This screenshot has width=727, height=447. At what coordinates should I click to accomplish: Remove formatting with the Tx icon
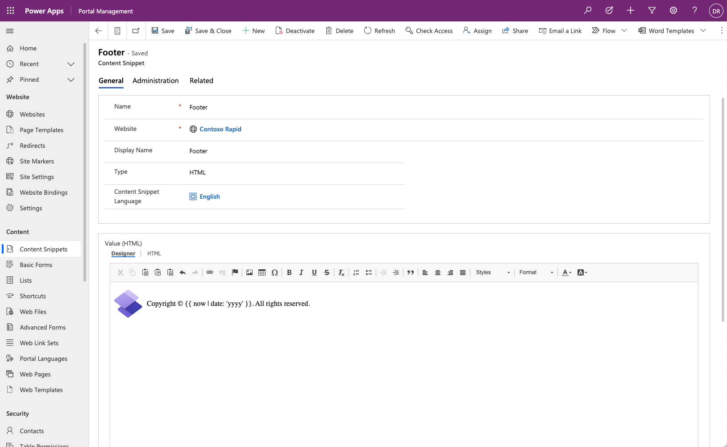click(x=341, y=272)
